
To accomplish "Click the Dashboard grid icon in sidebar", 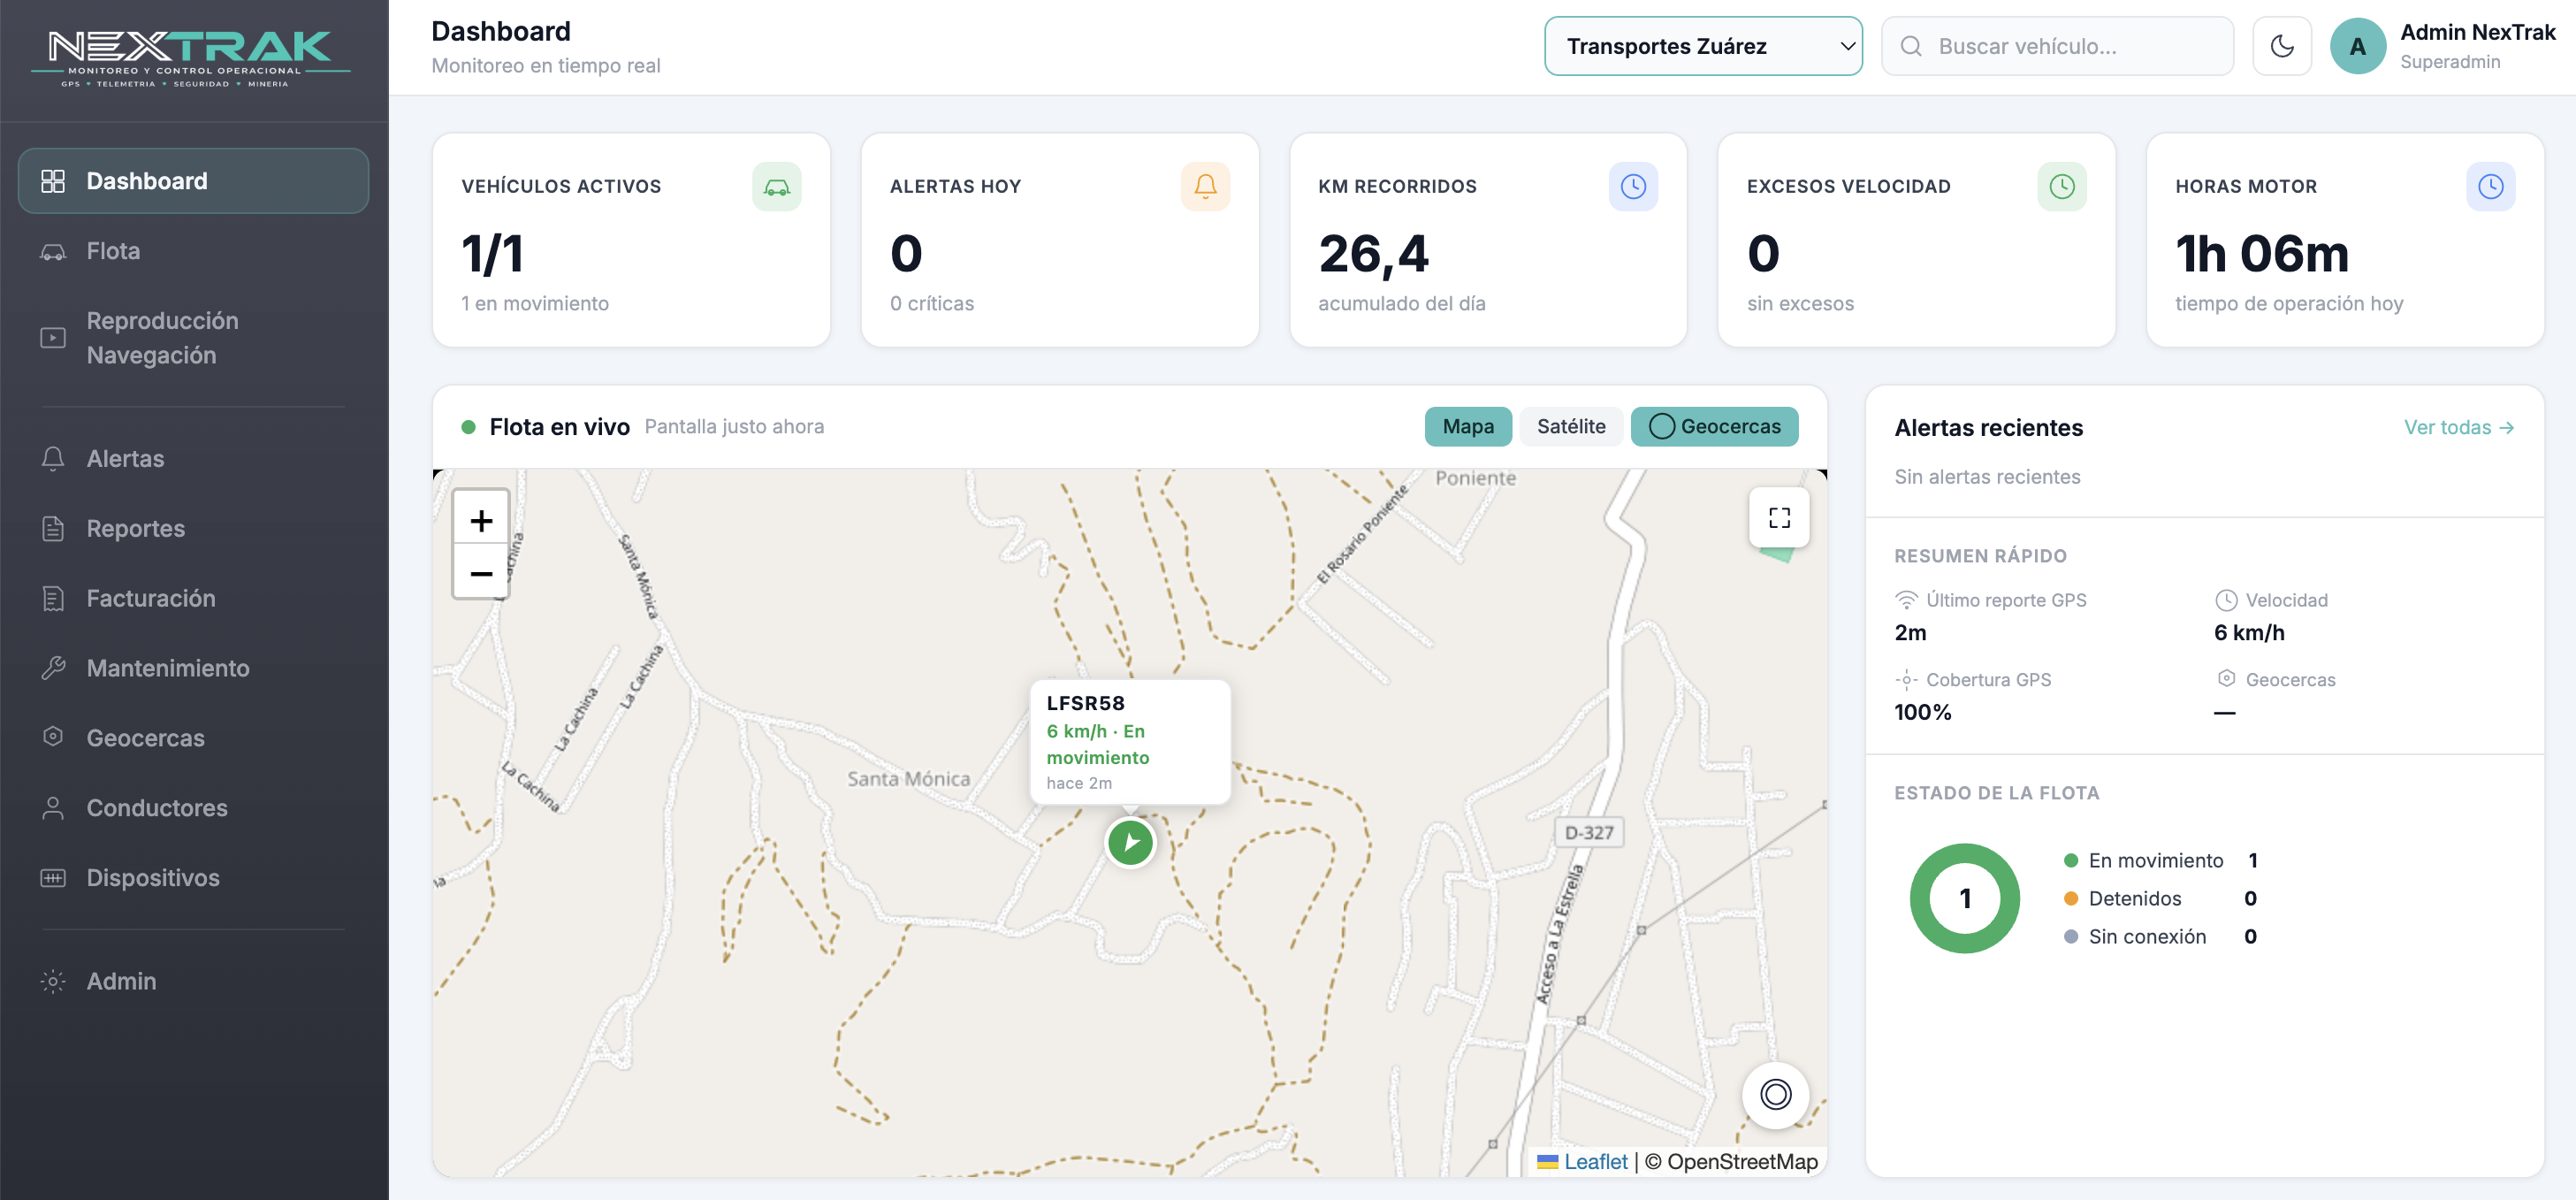I will (x=53, y=181).
